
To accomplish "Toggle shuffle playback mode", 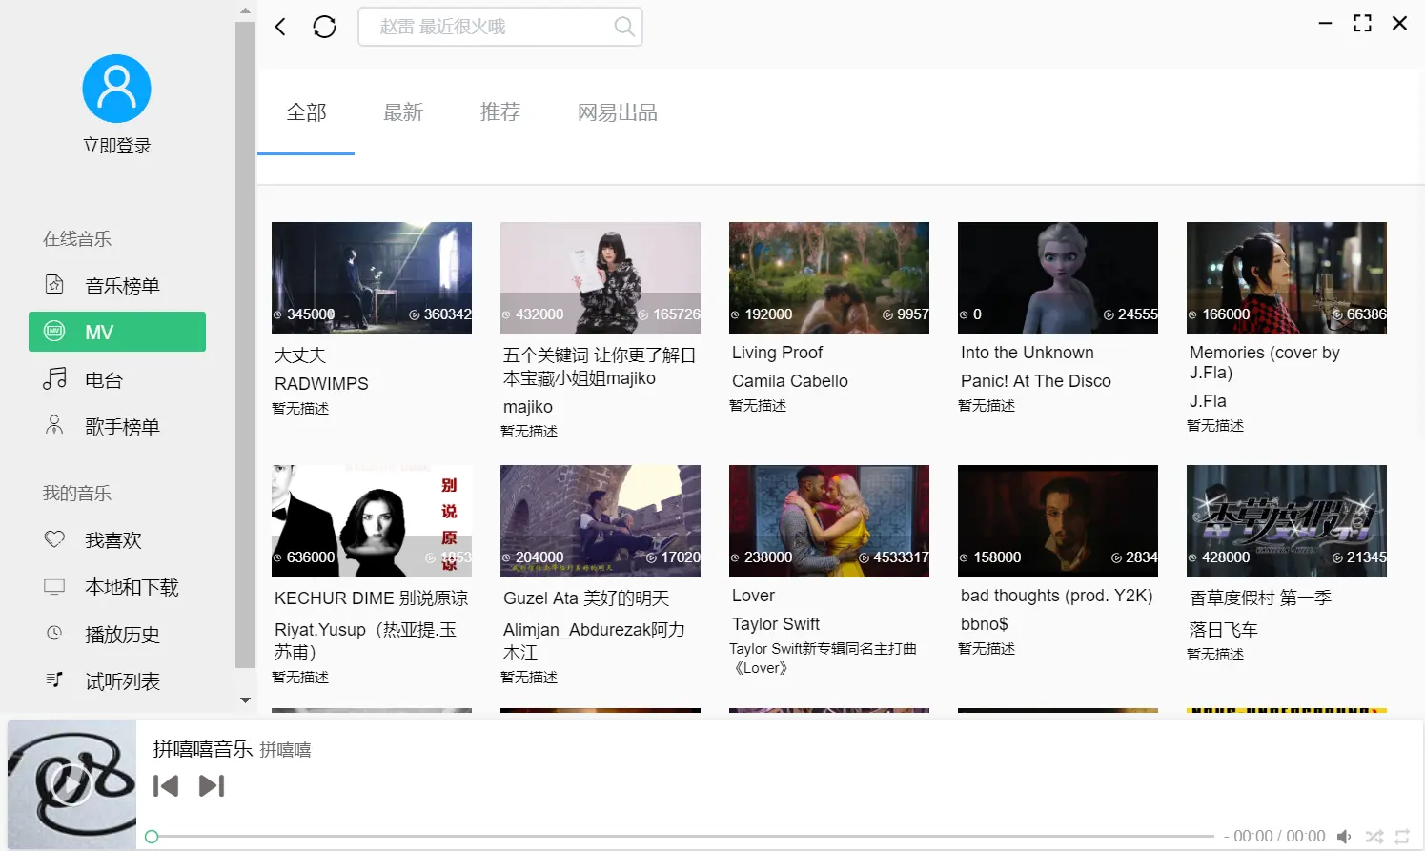I will point(1374,836).
